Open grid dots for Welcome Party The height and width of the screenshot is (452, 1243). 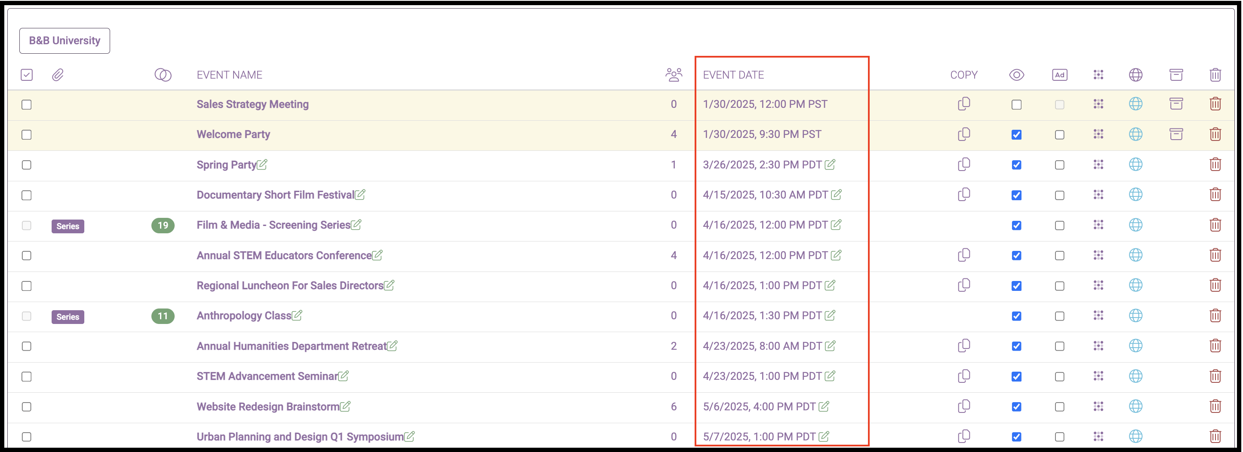(1098, 134)
